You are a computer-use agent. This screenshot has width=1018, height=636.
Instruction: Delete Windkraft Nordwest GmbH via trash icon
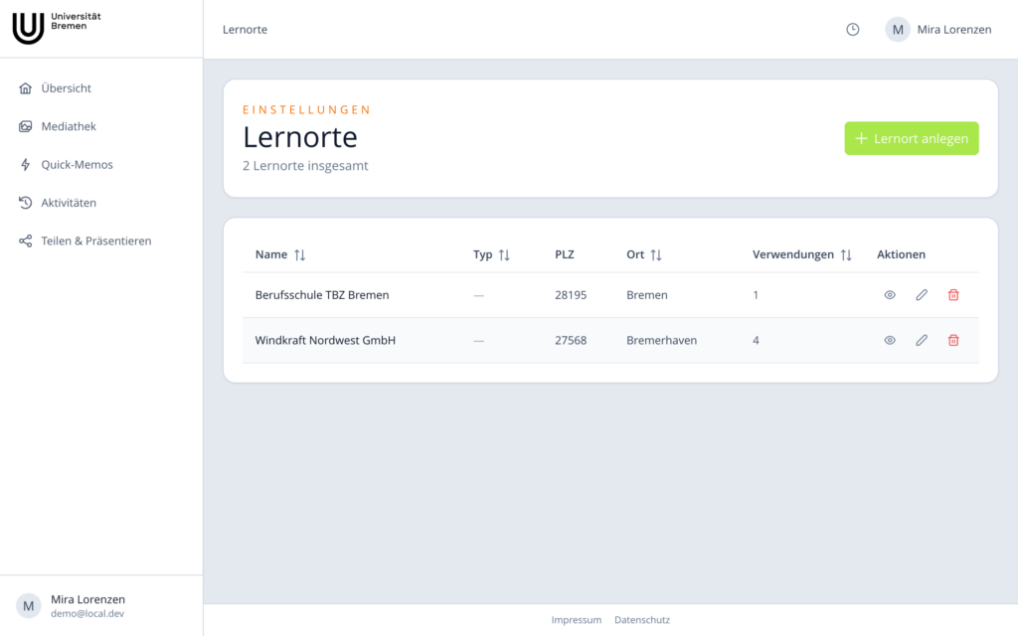(953, 340)
